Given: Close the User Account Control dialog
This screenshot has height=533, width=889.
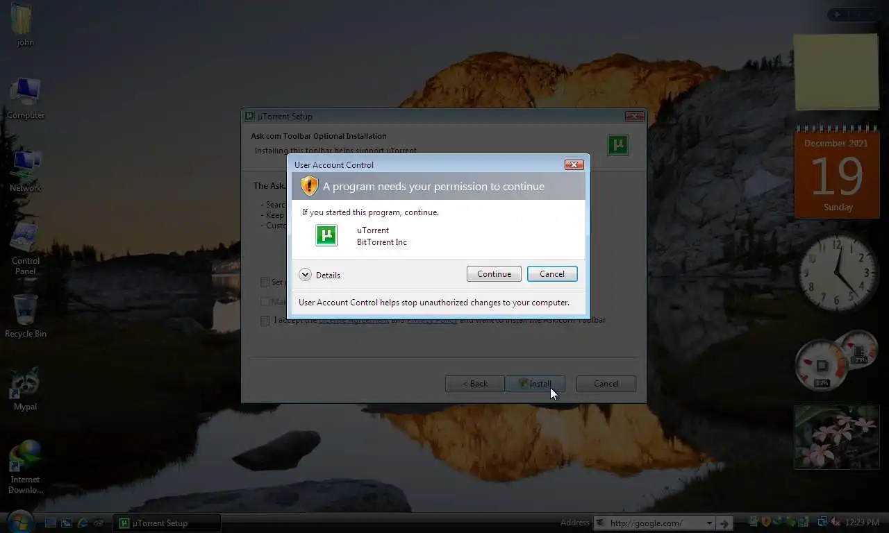Looking at the screenshot, I should [x=574, y=164].
